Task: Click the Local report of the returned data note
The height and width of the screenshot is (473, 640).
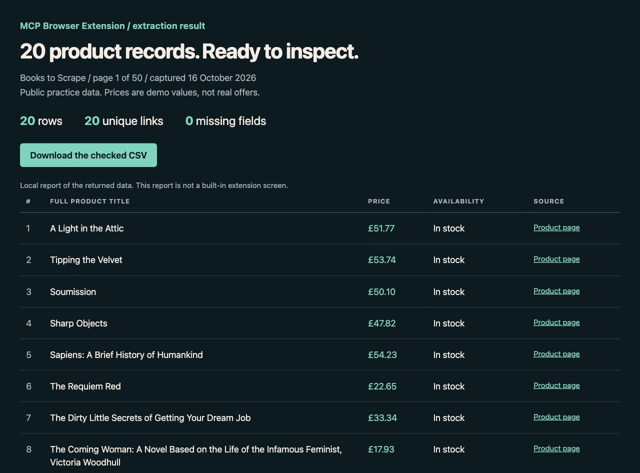Action: click(x=154, y=185)
